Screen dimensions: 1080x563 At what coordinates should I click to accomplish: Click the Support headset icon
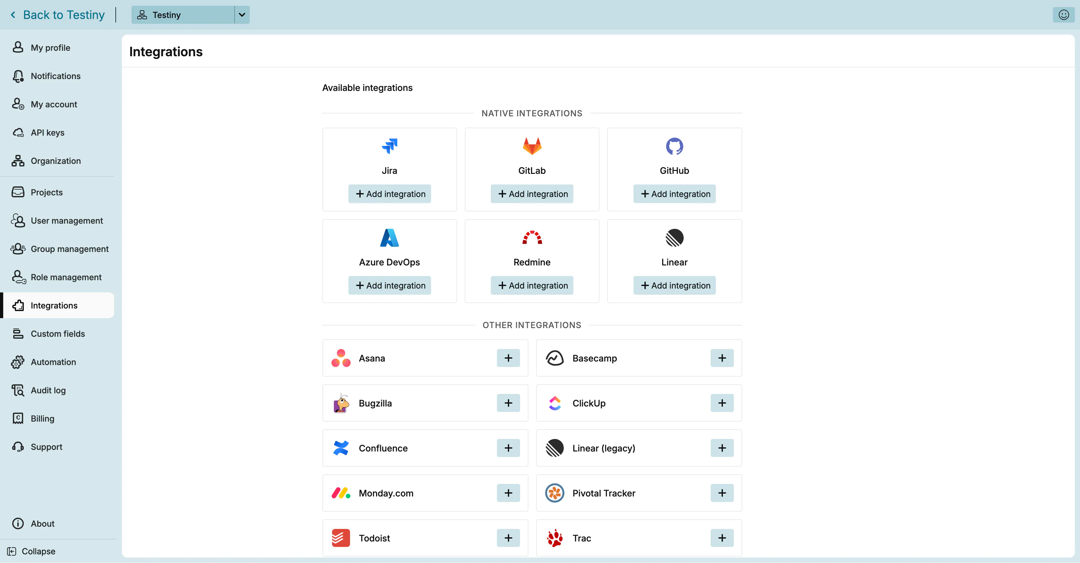[x=18, y=447]
